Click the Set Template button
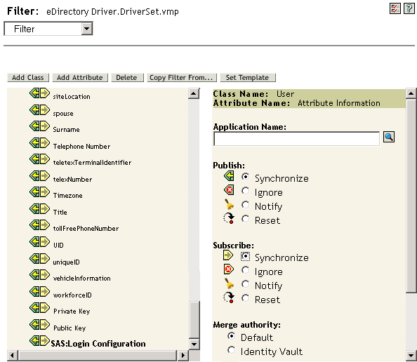This screenshot has height=362, width=417. click(x=248, y=78)
